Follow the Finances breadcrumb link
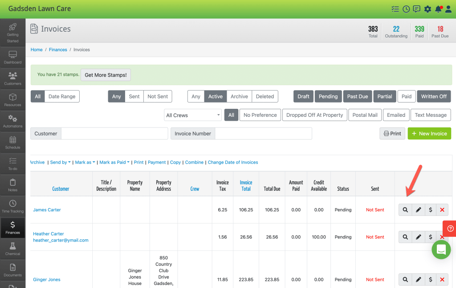The image size is (456, 288). [58, 50]
